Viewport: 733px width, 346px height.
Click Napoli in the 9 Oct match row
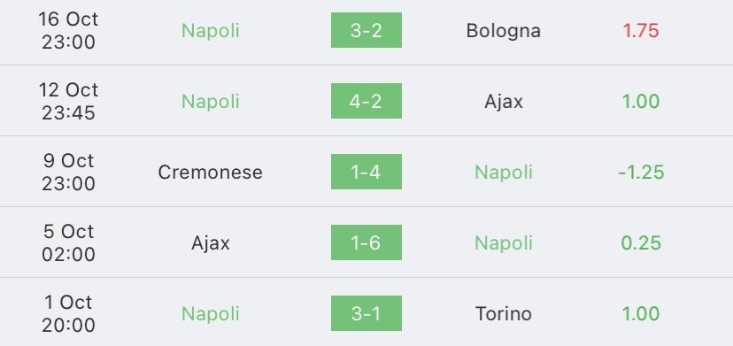(504, 173)
